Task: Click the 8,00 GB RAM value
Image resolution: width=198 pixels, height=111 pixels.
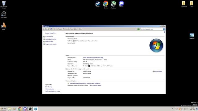Action: tap(85, 62)
